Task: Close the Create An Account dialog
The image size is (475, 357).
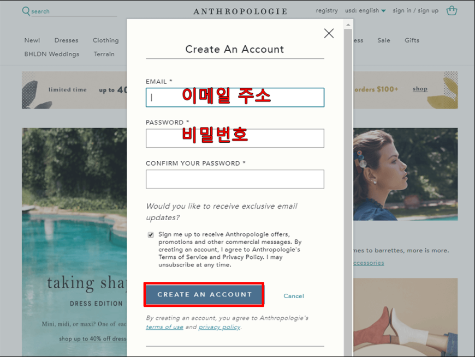Action: [x=329, y=33]
